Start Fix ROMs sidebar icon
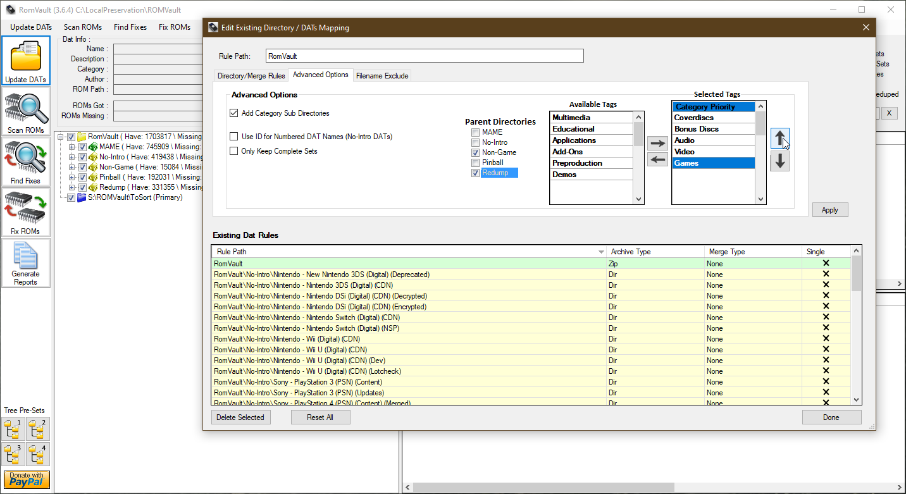906x494 pixels. (26, 213)
